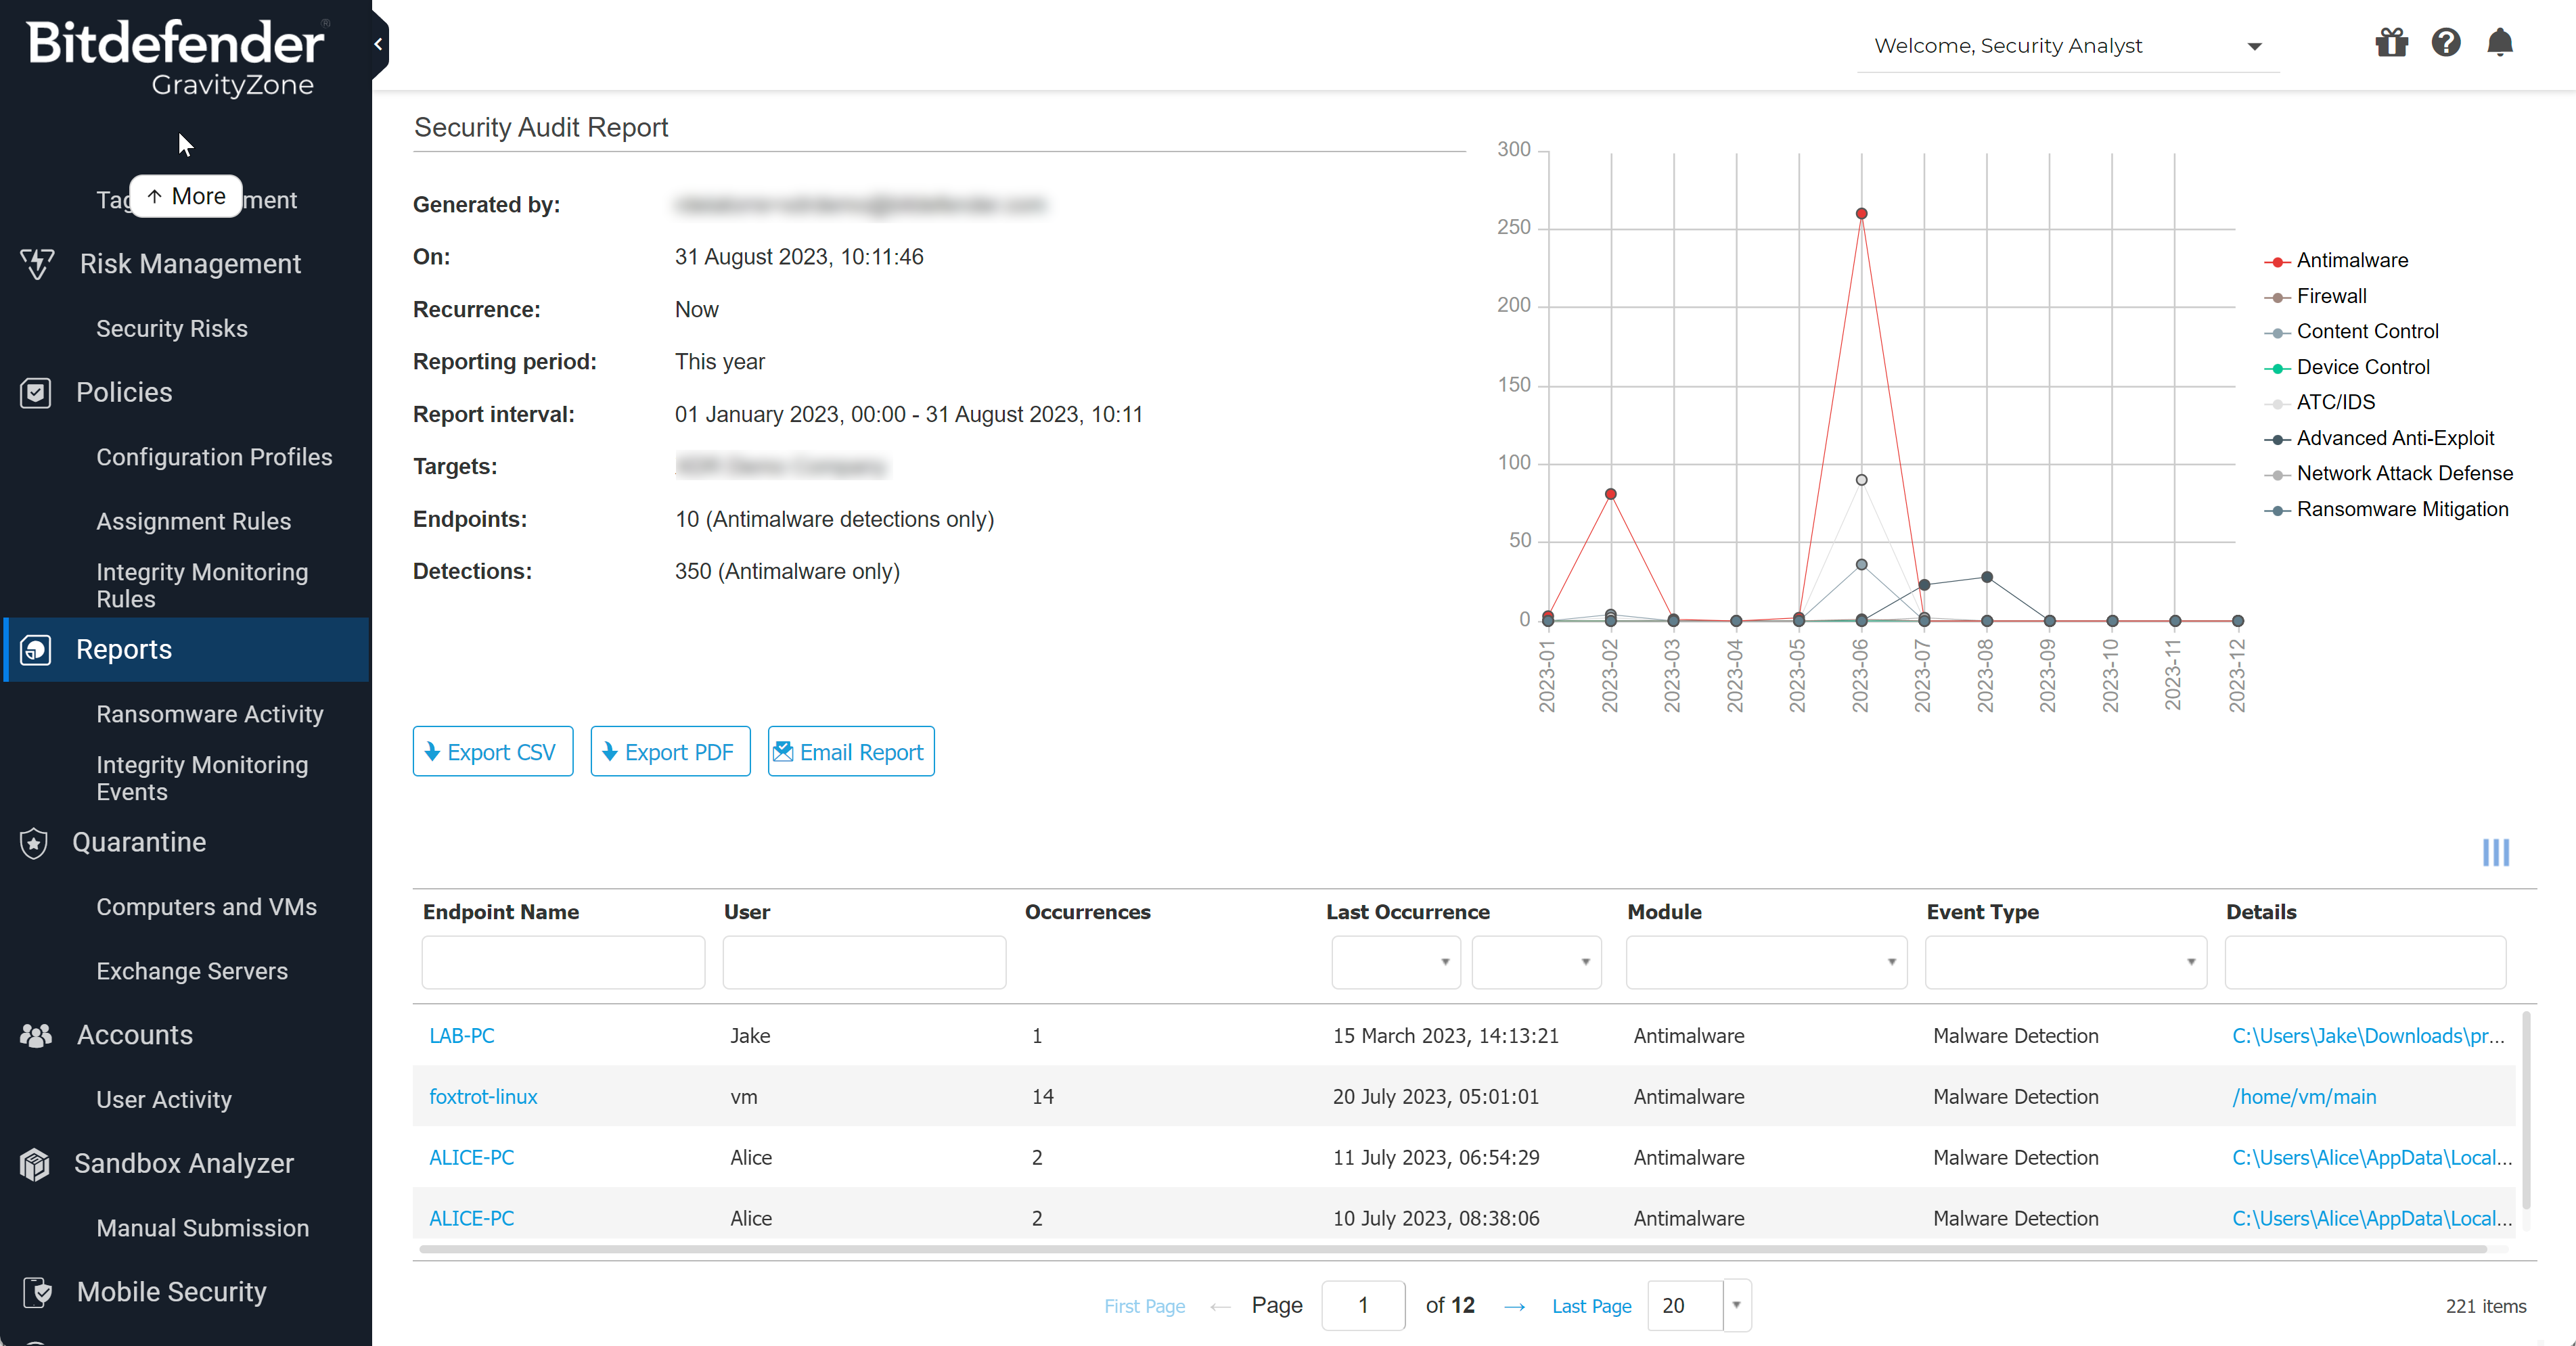Open Computers and VMs quarantine
This screenshot has width=2576, height=1346.
pyautogui.click(x=206, y=907)
